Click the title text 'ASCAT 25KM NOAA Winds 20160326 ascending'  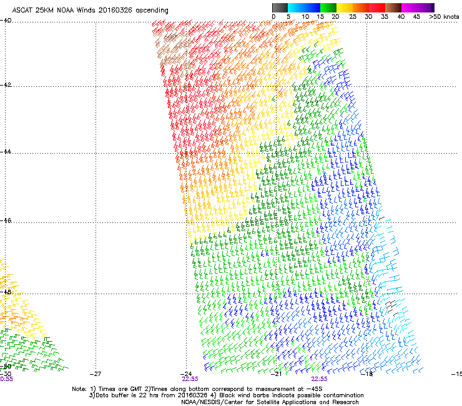pyautogui.click(x=90, y=10)
